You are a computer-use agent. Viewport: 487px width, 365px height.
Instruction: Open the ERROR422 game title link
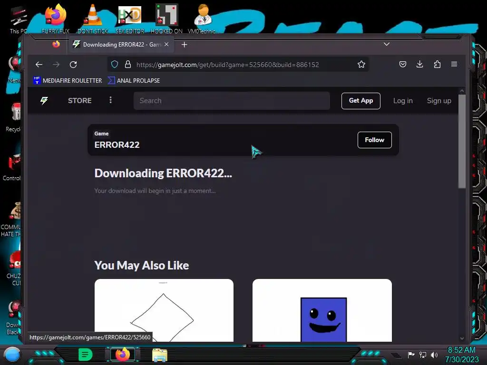click(117, 145)
